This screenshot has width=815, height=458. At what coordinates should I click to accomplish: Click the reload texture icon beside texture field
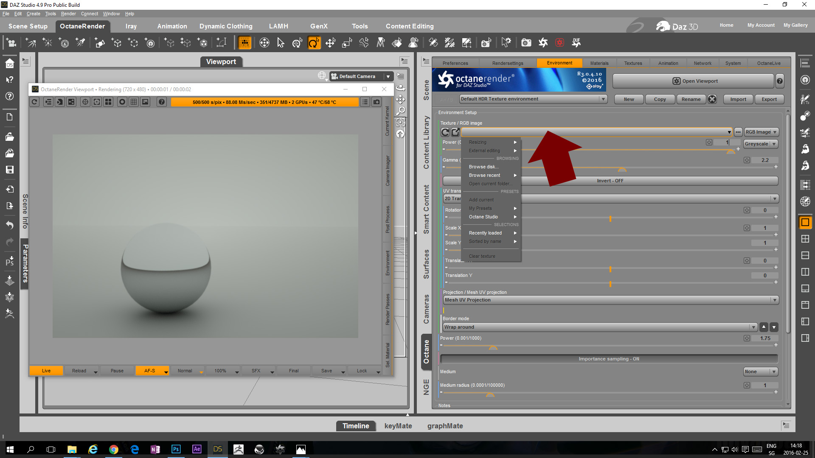pos(445,132)
